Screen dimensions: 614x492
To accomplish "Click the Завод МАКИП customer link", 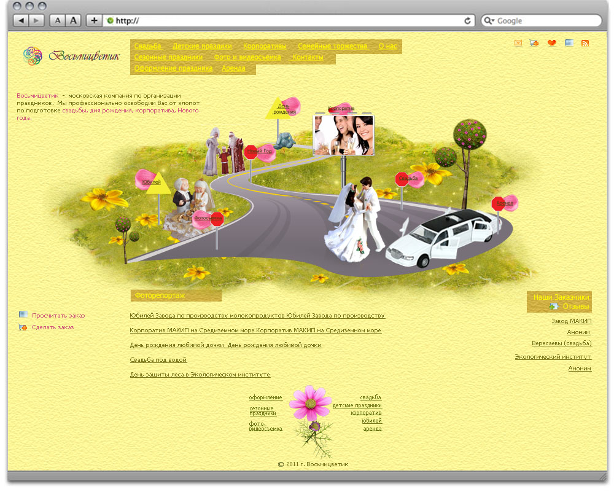I will click(571, 321).
